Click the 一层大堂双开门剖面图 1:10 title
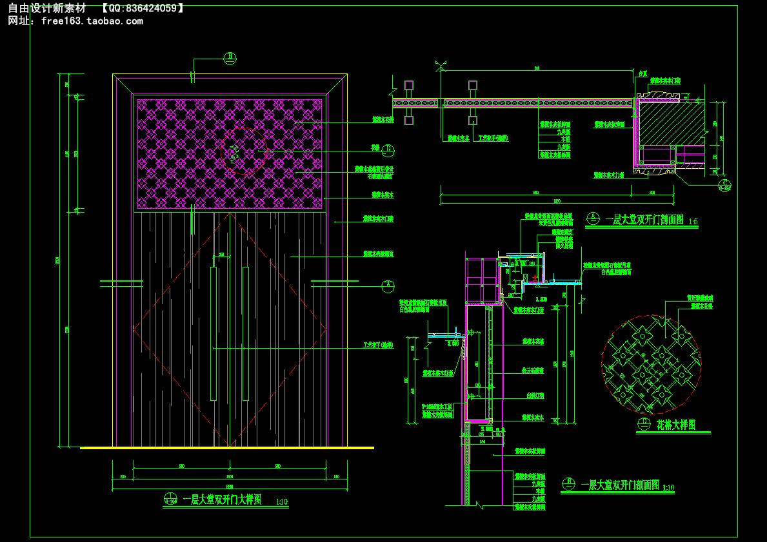This screenshot has height=542, width=767. click(627, 485)
